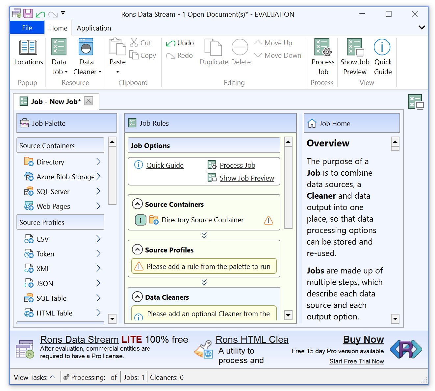Screen dimensions: 435x391
Task: Click the Job Rules scrollbar down arrow
Action: coord(288,315)
